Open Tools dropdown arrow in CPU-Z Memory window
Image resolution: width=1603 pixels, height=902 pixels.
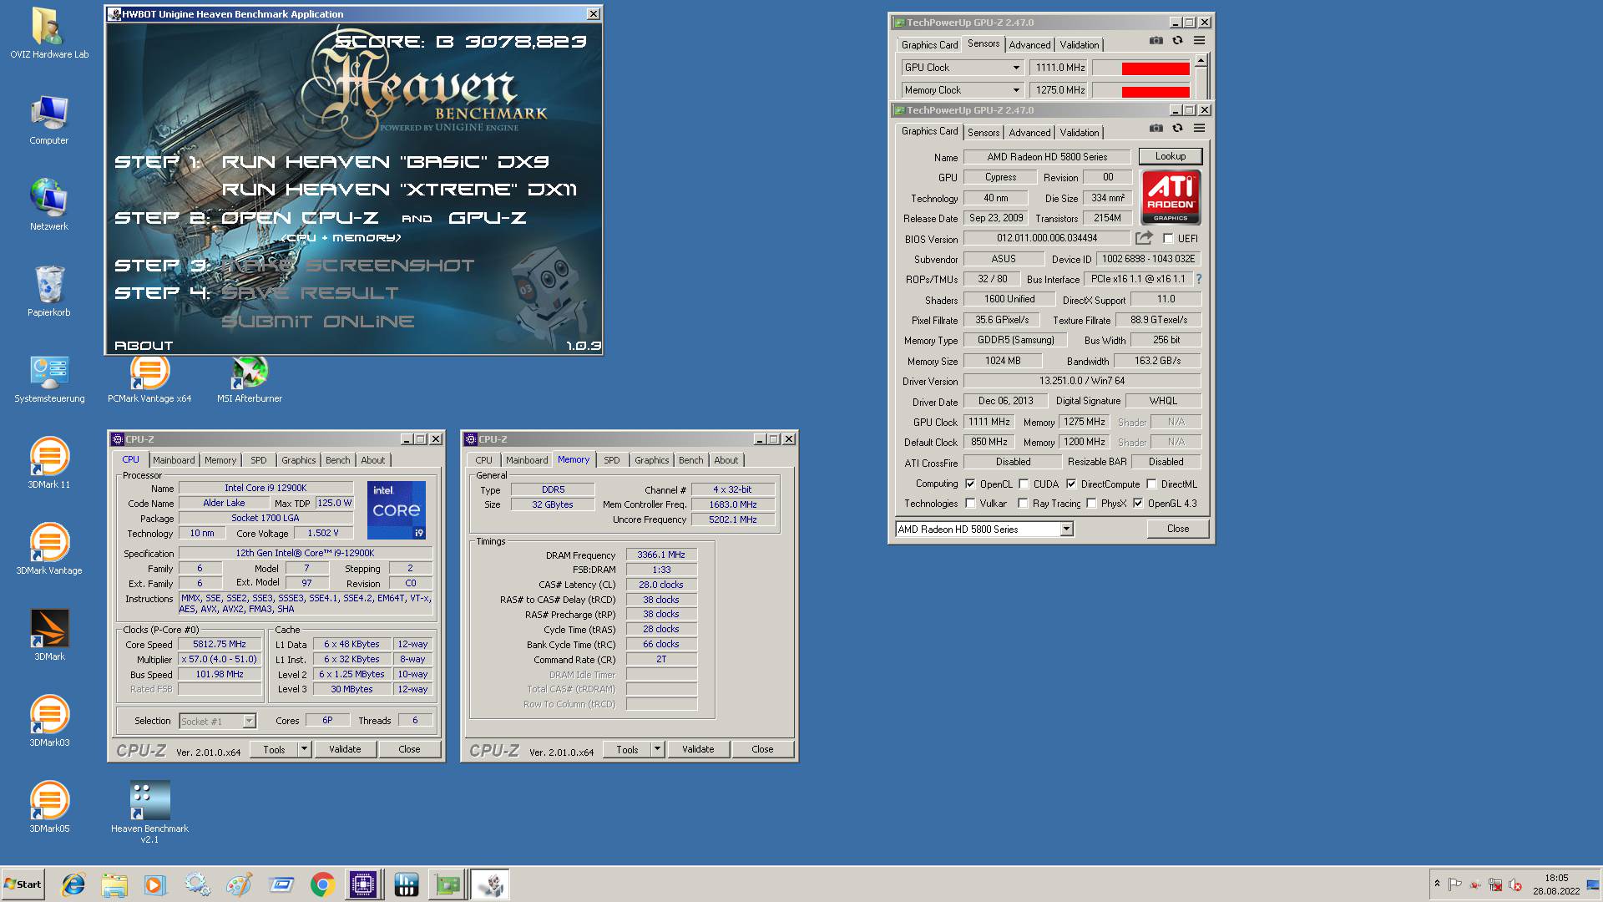point(657,749)
